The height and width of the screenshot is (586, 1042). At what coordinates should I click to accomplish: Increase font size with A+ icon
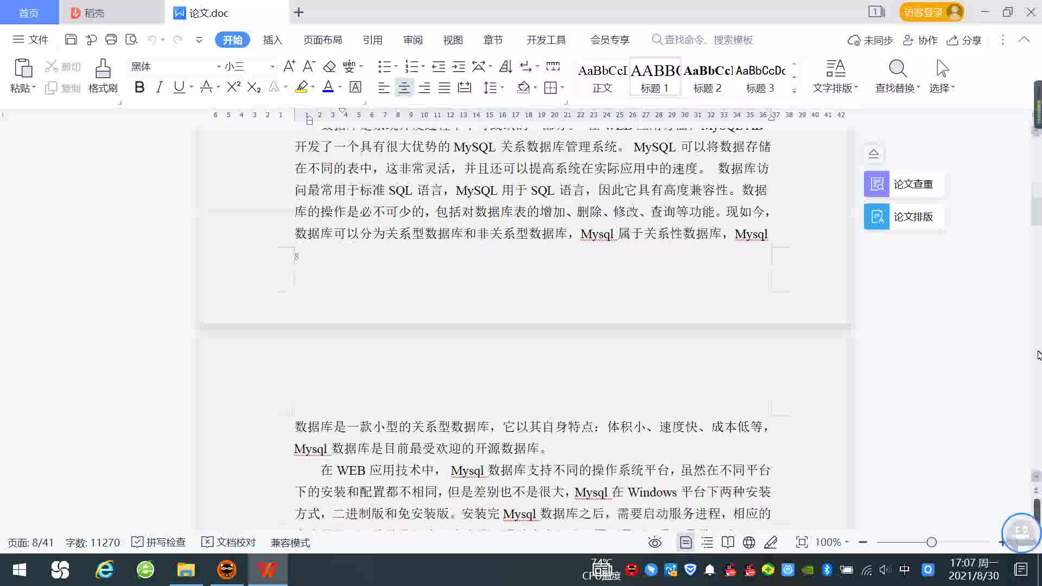(x=289, y=66)
